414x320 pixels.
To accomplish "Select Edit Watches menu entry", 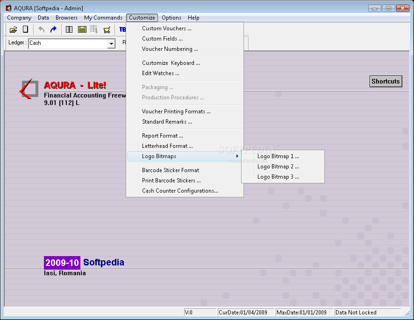I will click(185, 73).
